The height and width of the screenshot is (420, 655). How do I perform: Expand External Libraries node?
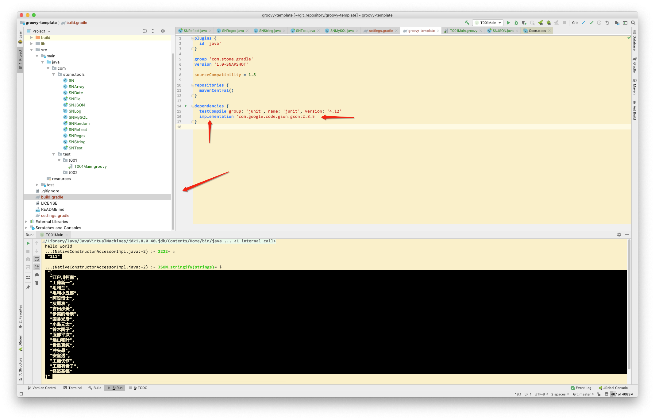pos(26,222)
